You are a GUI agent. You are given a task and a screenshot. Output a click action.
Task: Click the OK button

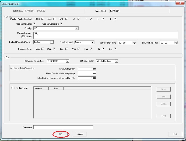tap(61, 134)
